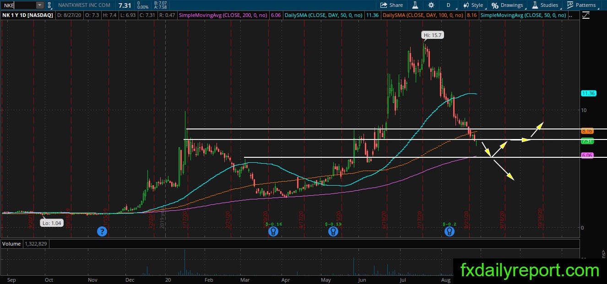Click the Lo: 1.04 bubble
This screenshot has height=284, width=607.
[x=51, y=223]
